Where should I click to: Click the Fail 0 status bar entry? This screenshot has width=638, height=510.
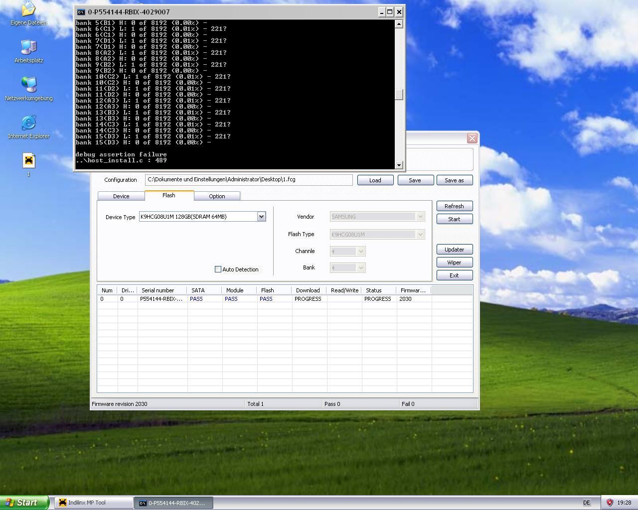point(408,404)
